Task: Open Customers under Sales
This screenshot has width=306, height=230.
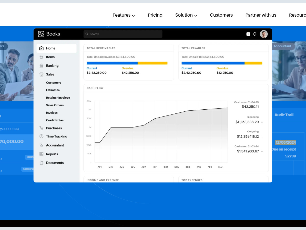Action: coord(54,83)
